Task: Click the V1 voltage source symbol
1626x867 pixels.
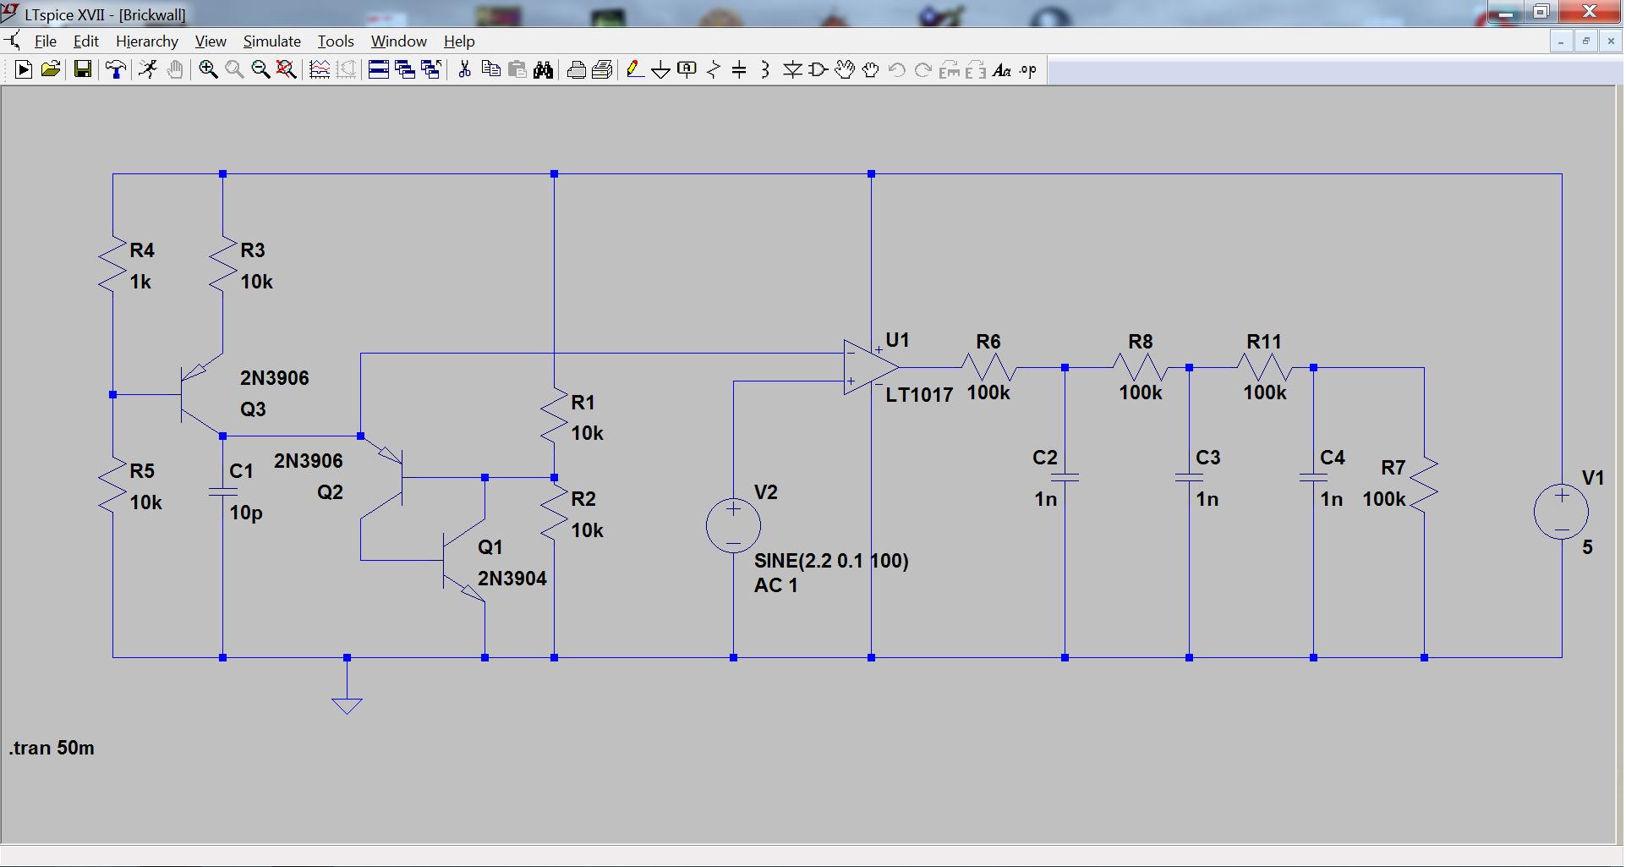Action: [x=1562, y=512]
